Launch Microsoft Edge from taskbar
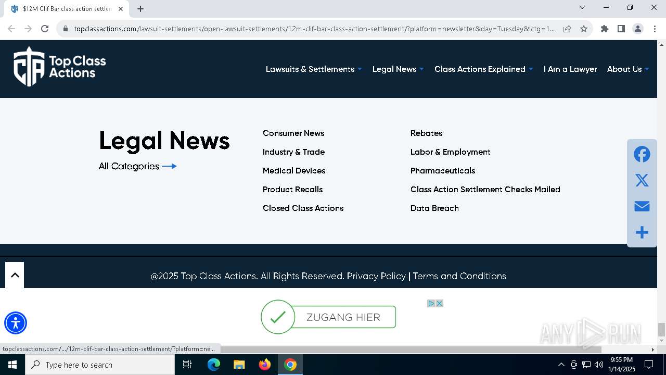 pos(214,365)
